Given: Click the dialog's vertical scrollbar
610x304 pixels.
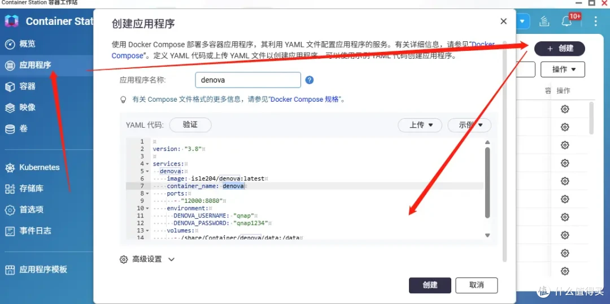Looking at the screenshot, I should coord(504,151).
